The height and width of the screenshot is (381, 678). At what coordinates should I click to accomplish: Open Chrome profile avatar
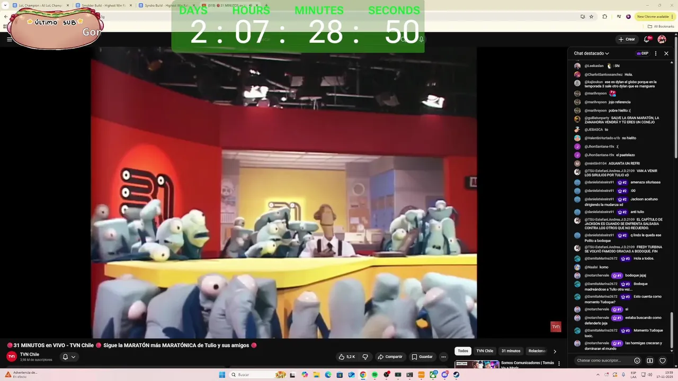click(x=629, y=16)
